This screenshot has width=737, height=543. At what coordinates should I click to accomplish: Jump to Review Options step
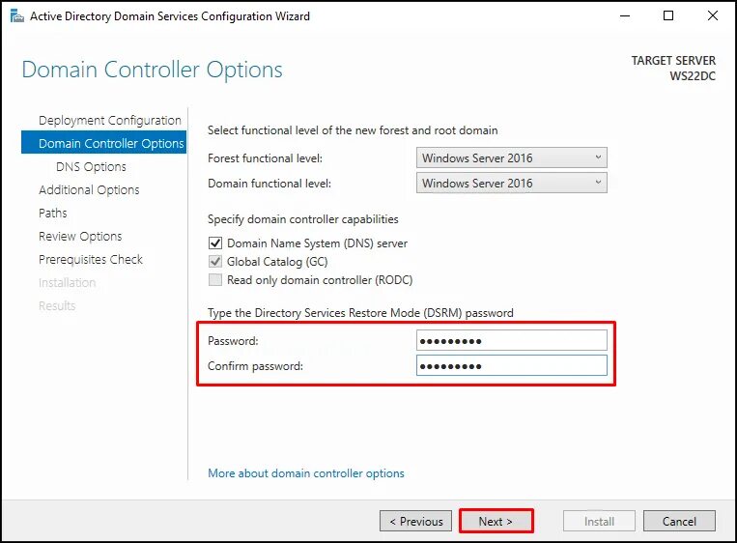[x=80, y=236]
